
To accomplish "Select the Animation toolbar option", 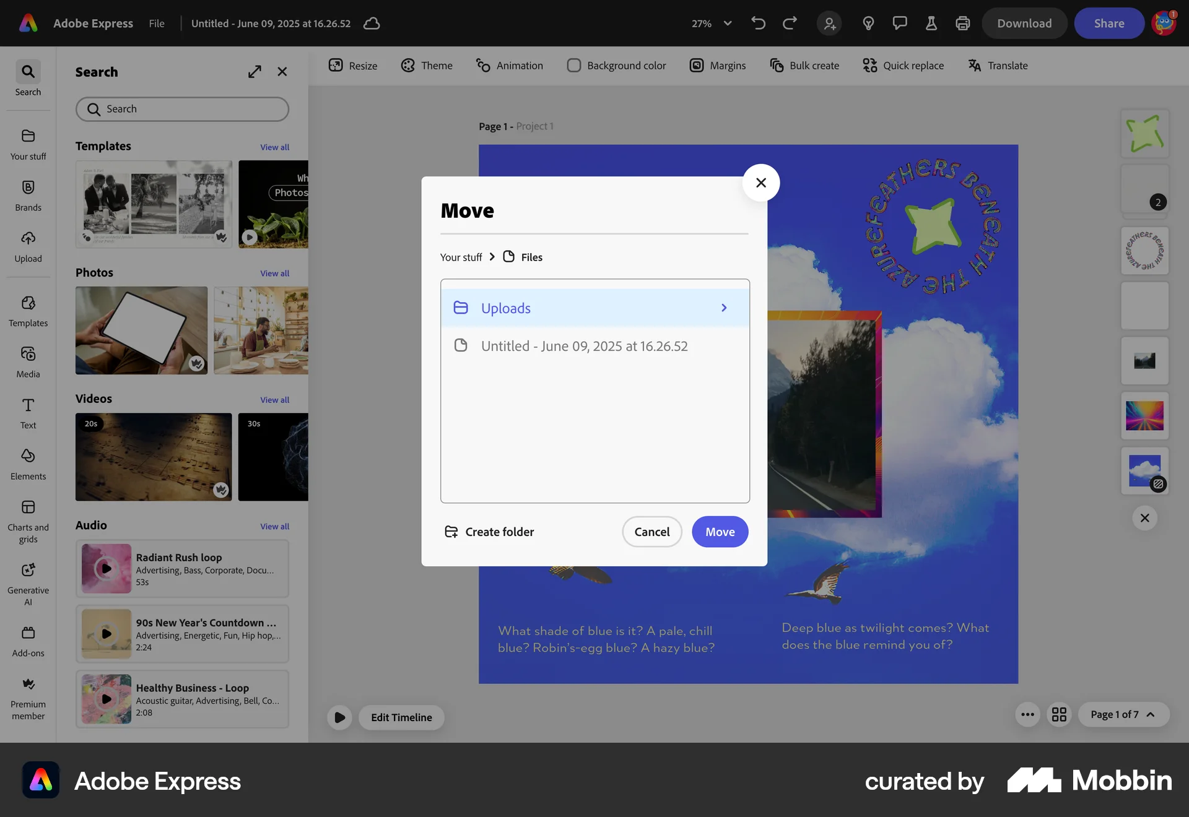I will 509,66.
